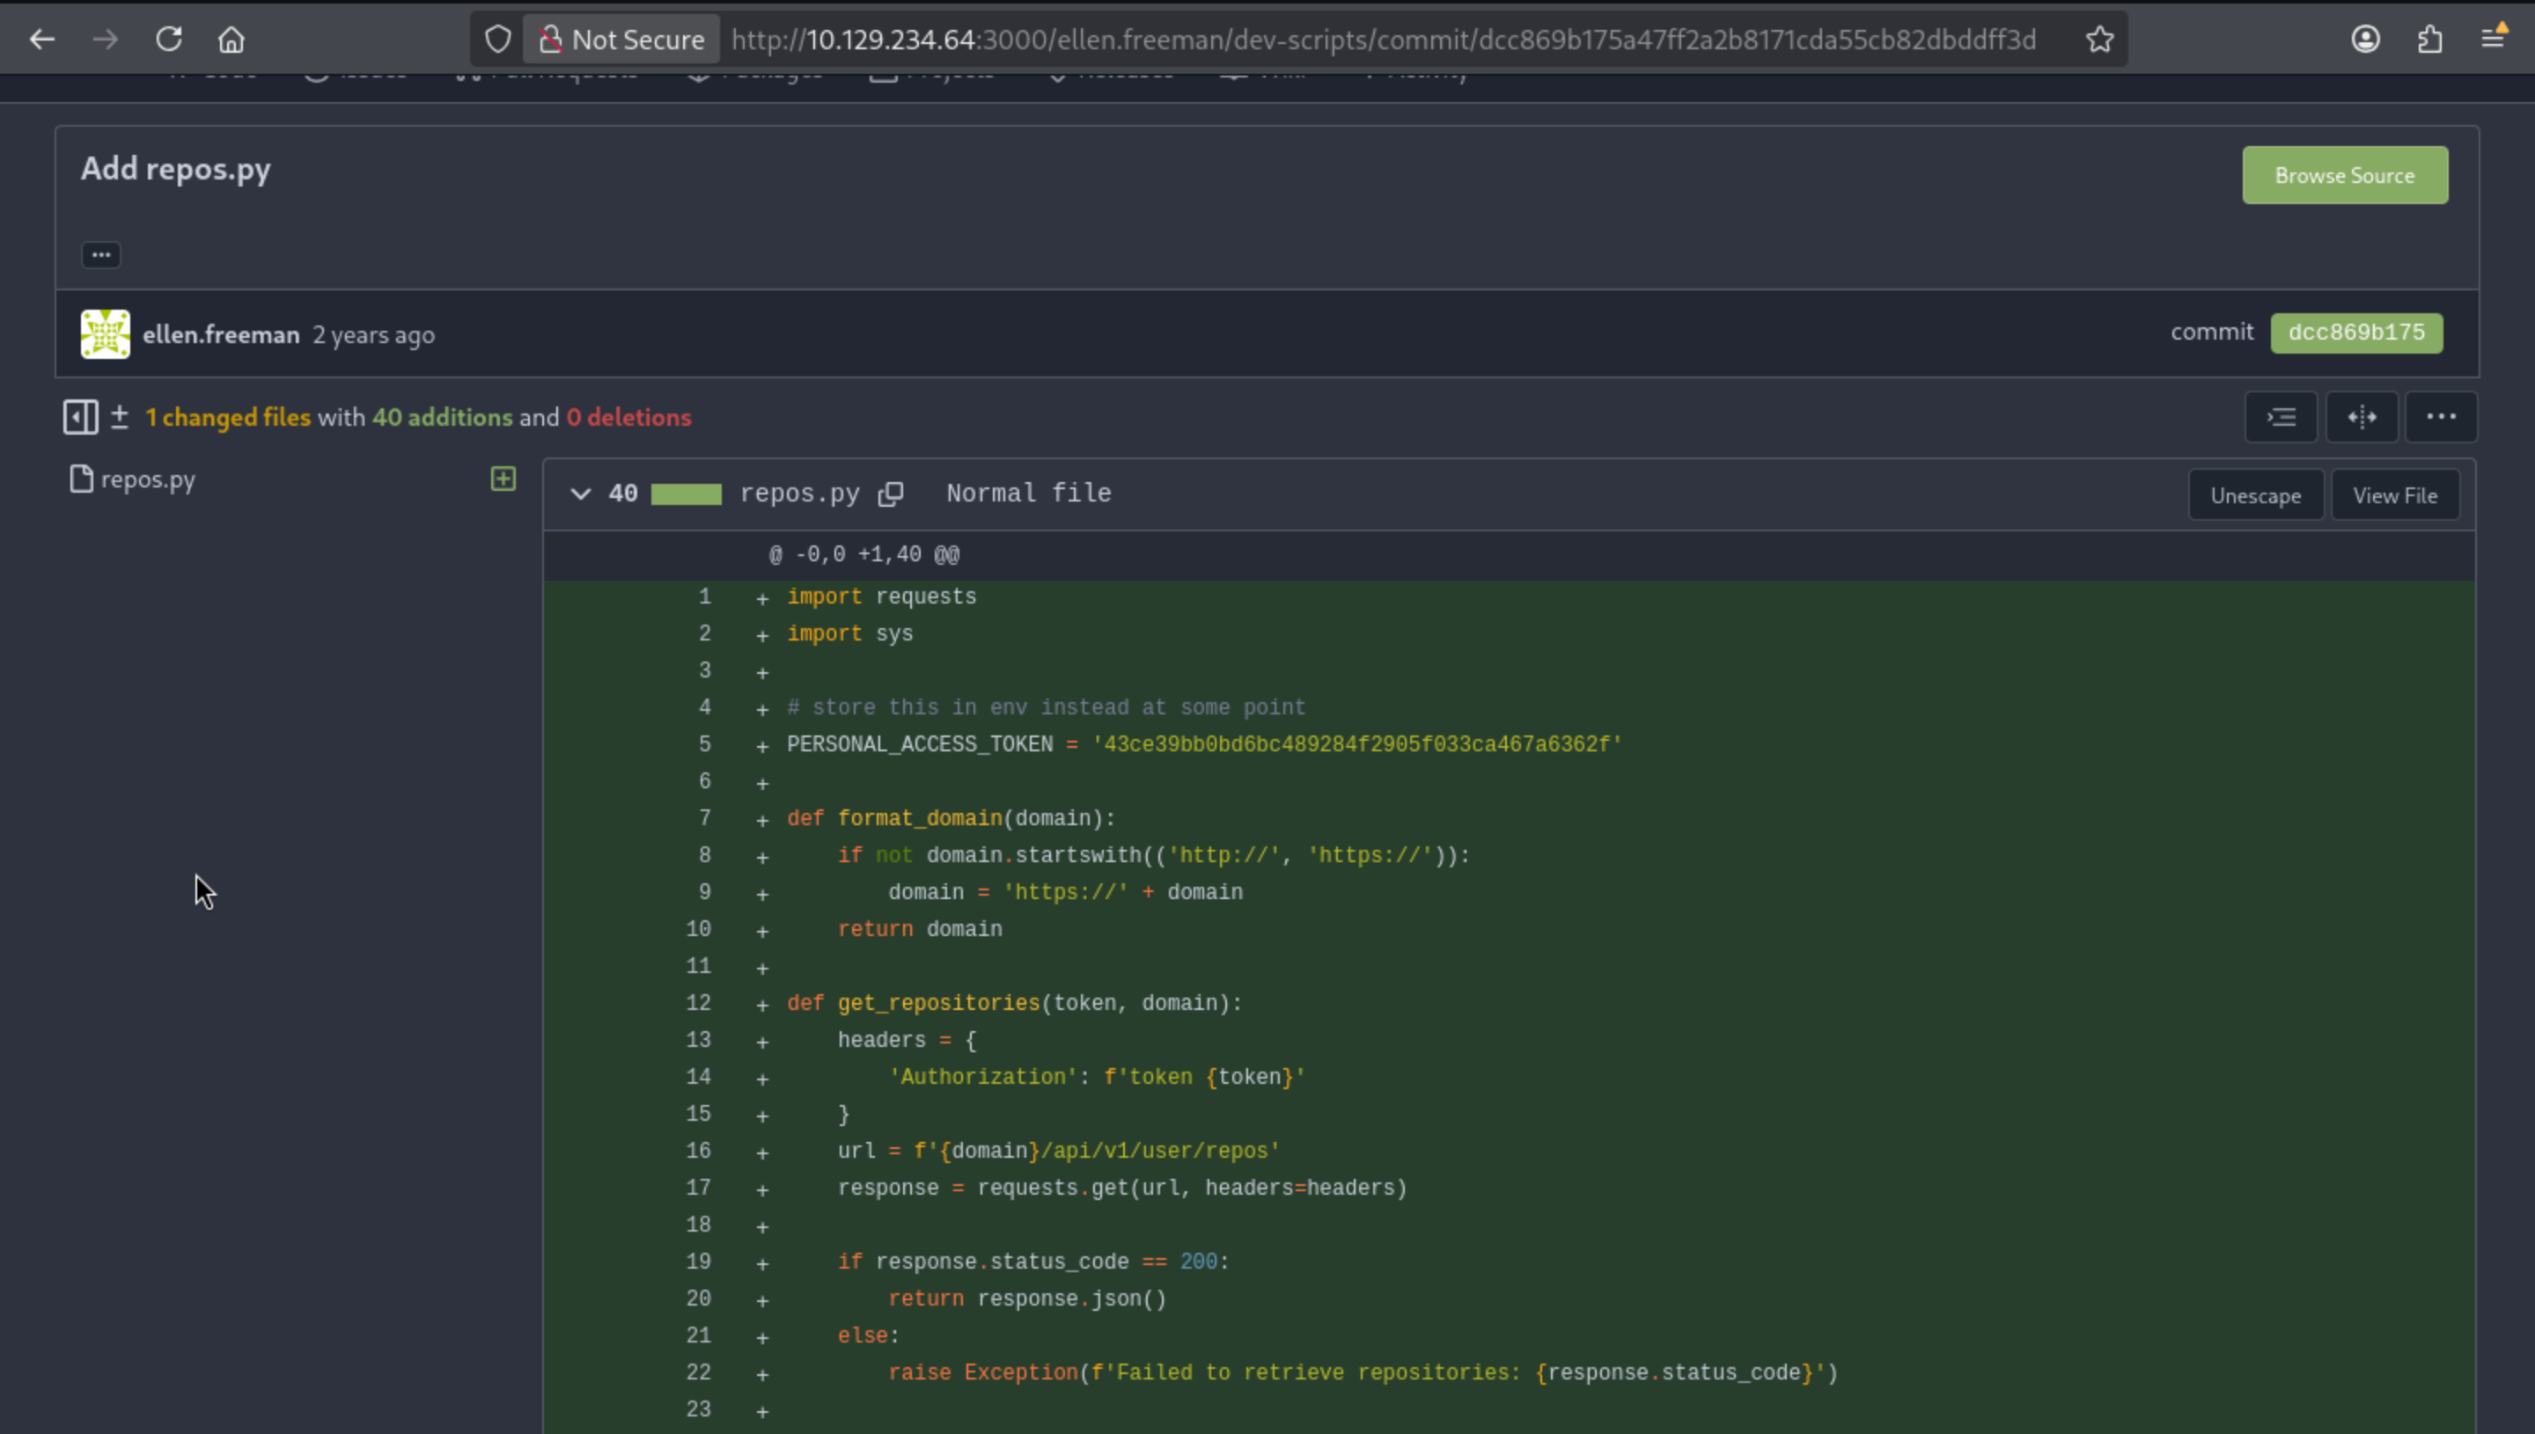Open ellen.freeman's profile link
This screenshot has width=2535, height=1434.
[221, 335]
